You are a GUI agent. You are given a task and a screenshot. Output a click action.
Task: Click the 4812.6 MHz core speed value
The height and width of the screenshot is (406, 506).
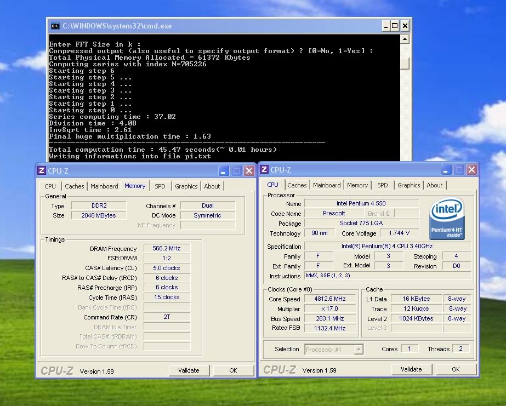pyautogui.click(x=330, y=299)
